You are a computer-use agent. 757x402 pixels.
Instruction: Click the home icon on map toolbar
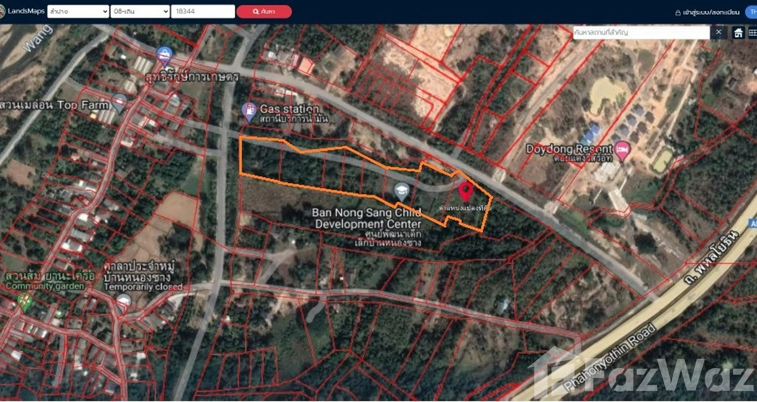click(738, 33)
